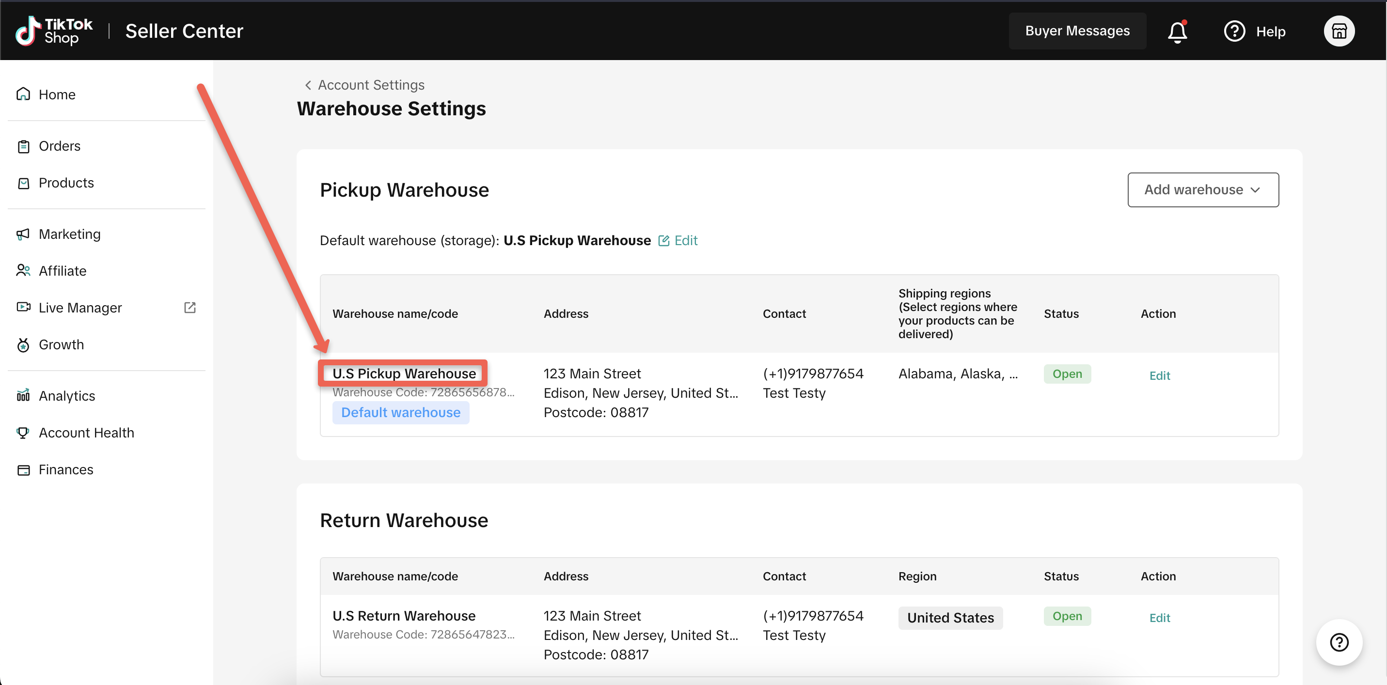This screenshot has width=1387, height=685.
Task: Click the Default warehouse tag
Action: [x=401, y=413]
